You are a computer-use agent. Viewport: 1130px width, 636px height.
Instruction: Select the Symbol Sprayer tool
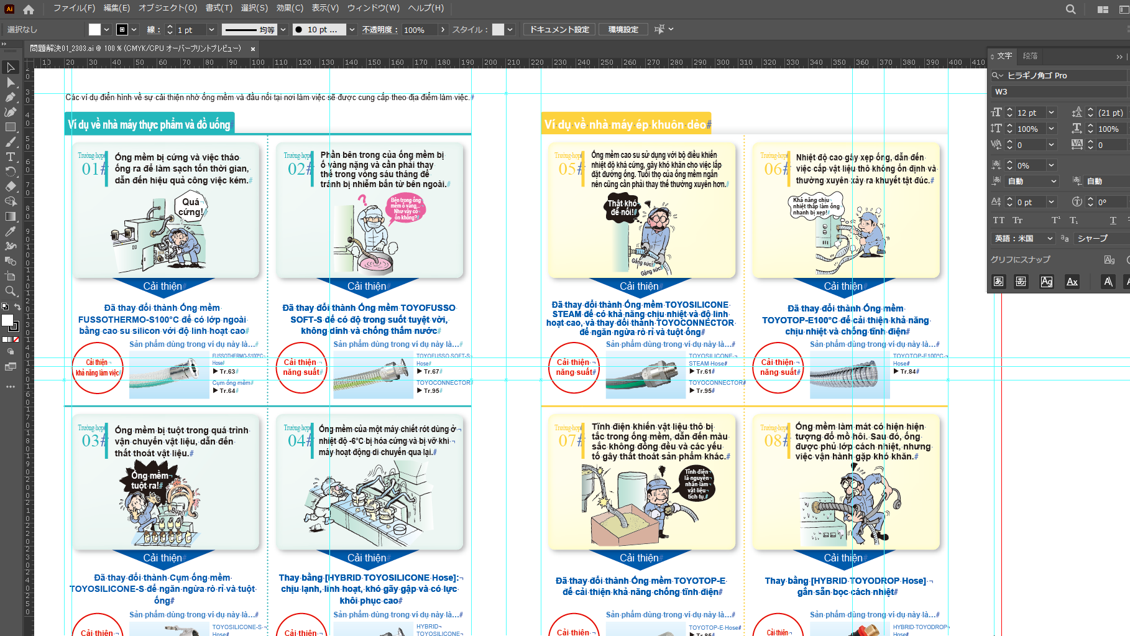[11, 246]
